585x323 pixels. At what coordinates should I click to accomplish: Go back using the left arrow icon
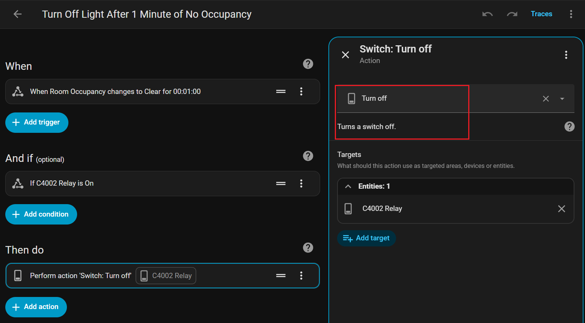point(17,14)
